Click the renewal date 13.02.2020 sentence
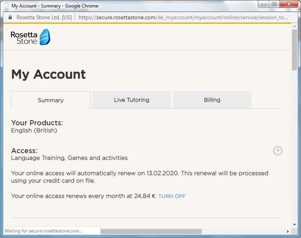Image resolution: width=301 pixels, height=238 pixels. coord(139,177)
